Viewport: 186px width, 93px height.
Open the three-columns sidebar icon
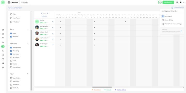(x=3, y=63)
